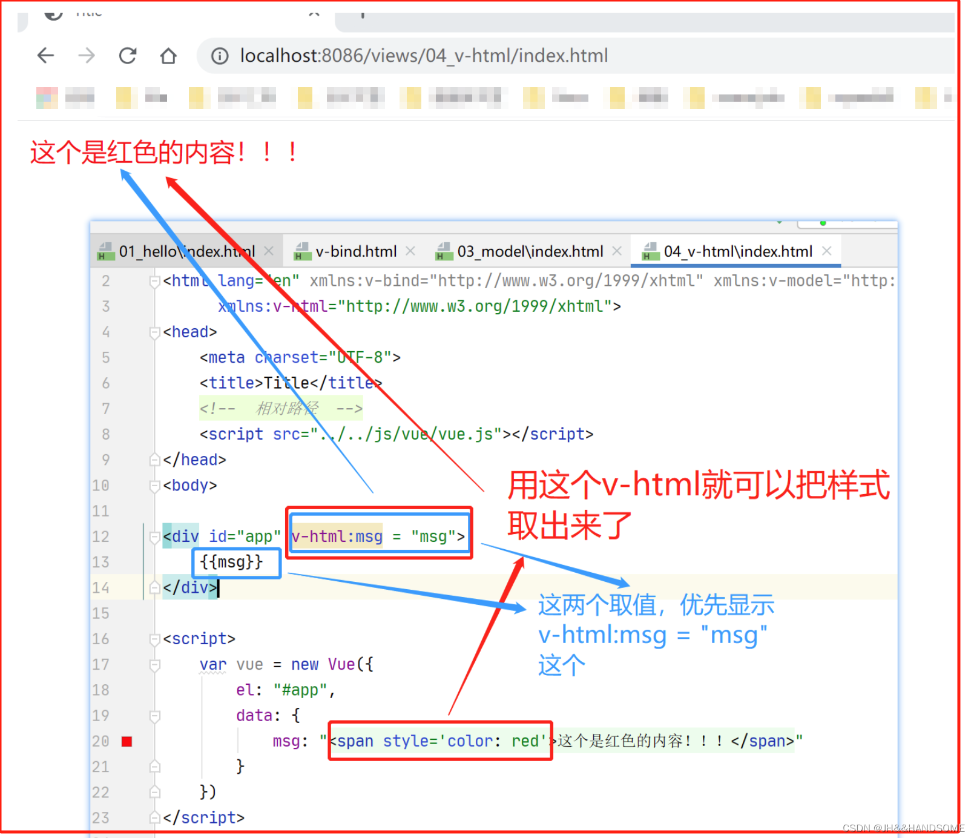Reload the page with the refresh icon
Viewport: 974px width, 838px height.
(128, 56)
